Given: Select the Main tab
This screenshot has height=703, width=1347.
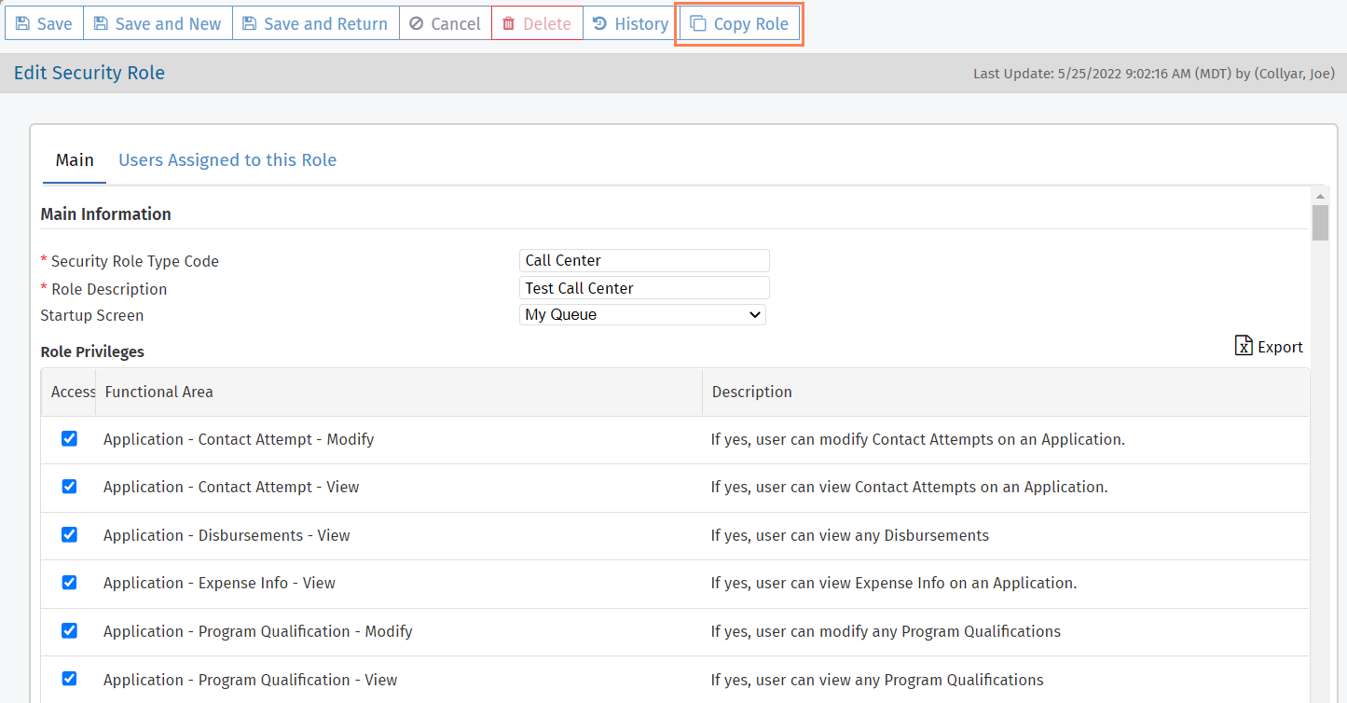Looking at the screenshot, I should click(75, 160).
